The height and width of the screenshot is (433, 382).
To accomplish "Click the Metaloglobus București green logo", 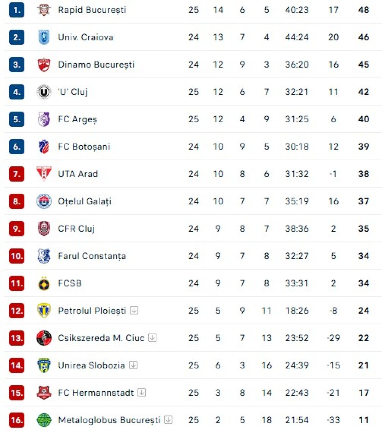I will (44, 420).
